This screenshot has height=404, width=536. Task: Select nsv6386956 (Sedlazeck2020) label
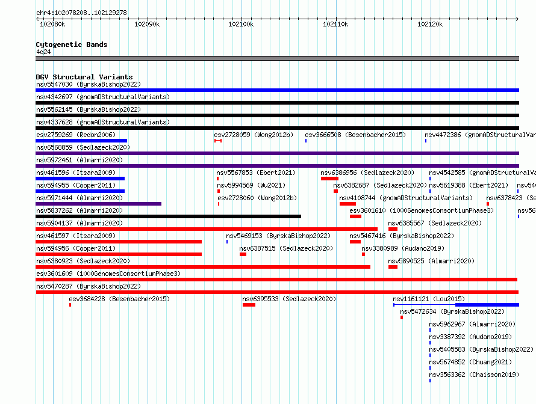(367, 173)
